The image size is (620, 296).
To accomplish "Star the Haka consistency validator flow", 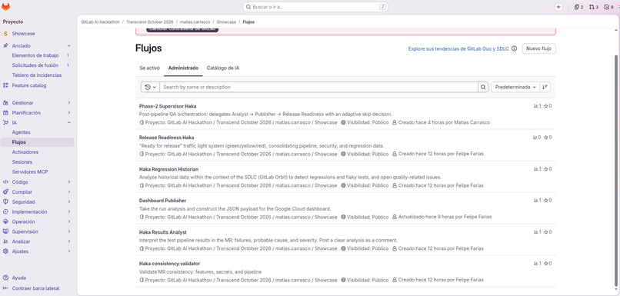I will [x=548, y=263].
